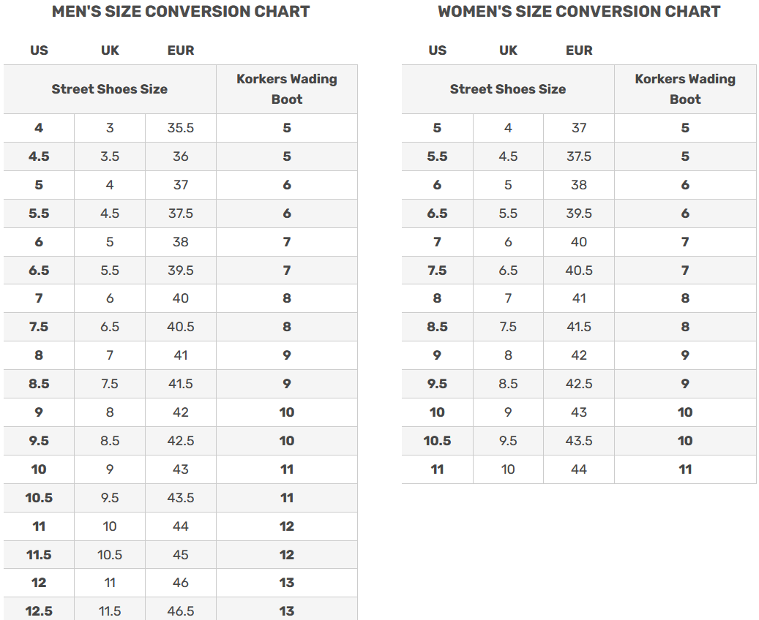Select the men's US column header
The width and height of the screenshot is (759, 620).
coord(39,50)
